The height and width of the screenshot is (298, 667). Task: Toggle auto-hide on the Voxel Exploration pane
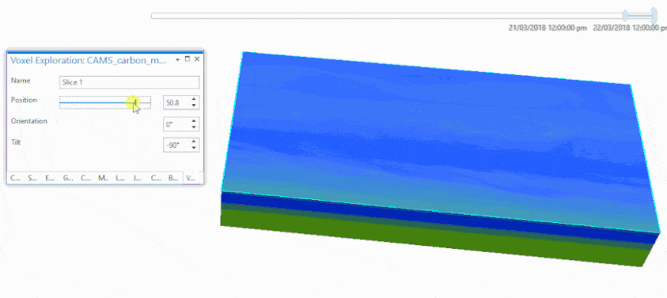point(188,59)
